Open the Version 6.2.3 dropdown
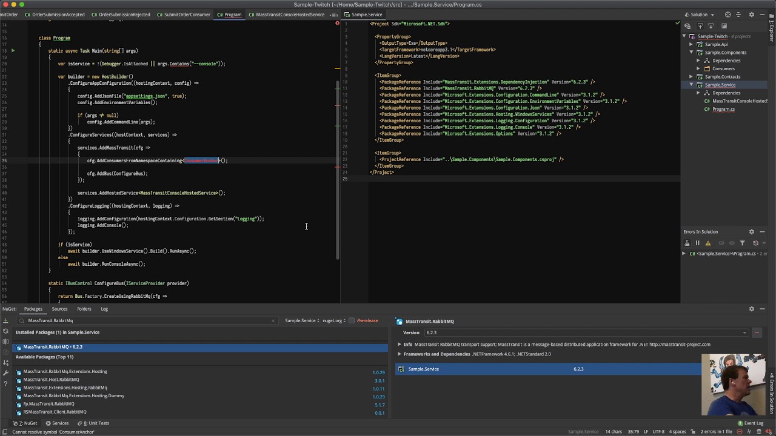 [x=586, y=332]
